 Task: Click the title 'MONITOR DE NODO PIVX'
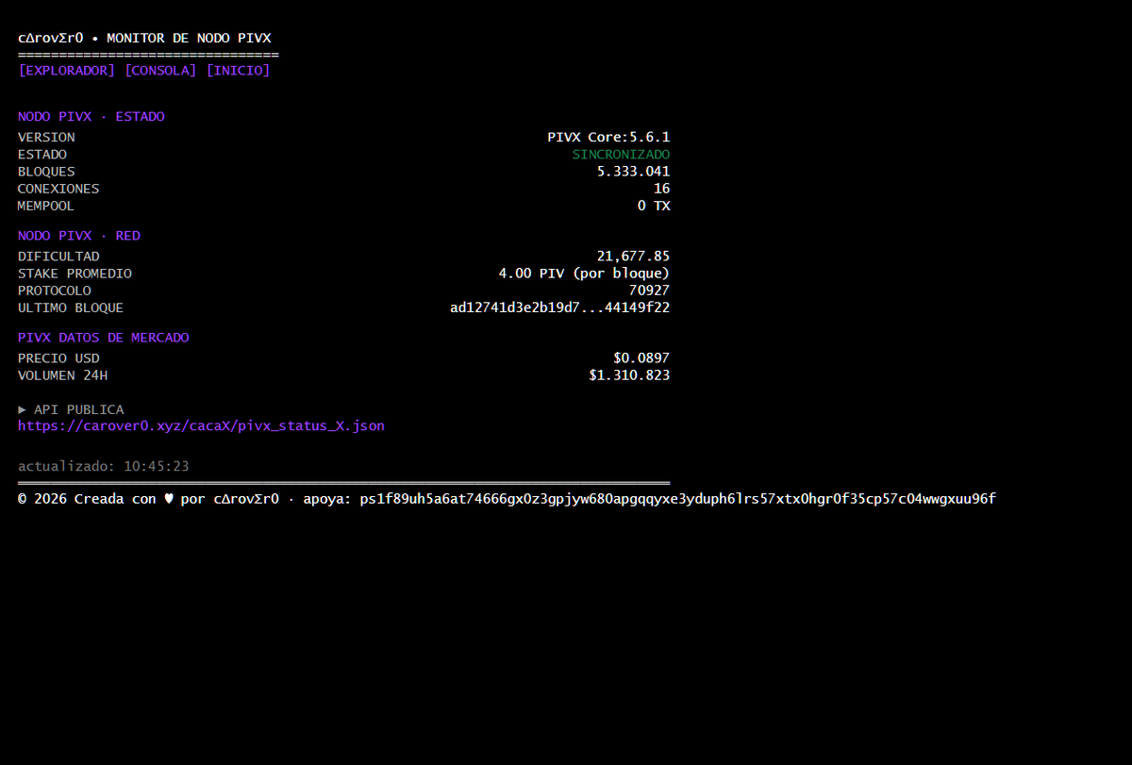click(x=189, y=39)
